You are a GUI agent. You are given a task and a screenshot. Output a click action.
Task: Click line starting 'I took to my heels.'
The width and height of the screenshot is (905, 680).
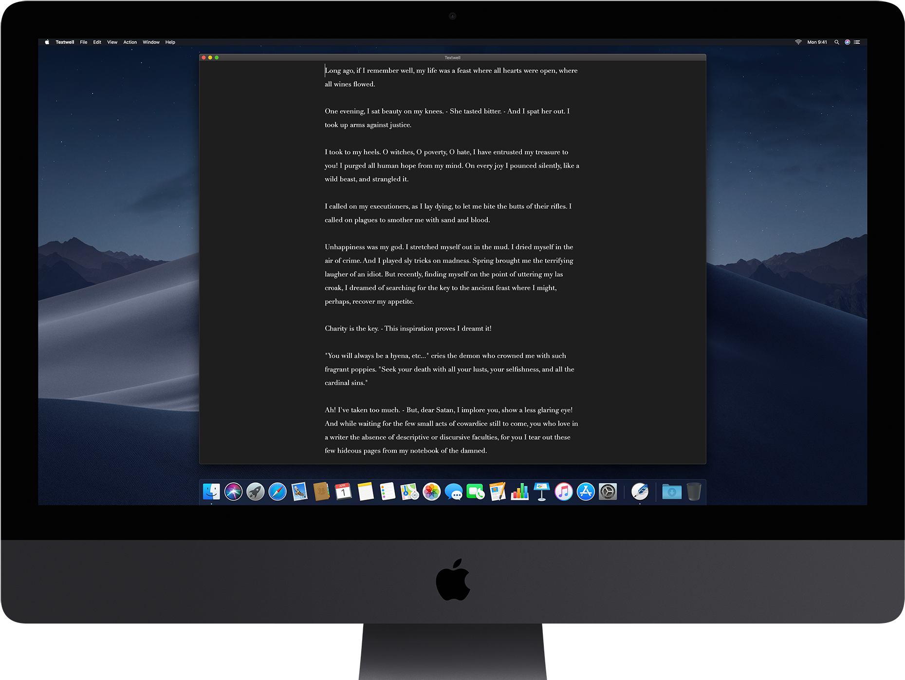pyautogui.click(x=446, y=152)
